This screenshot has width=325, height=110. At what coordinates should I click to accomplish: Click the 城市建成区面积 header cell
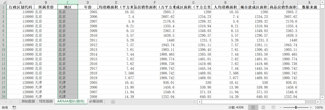coord(254,7)
